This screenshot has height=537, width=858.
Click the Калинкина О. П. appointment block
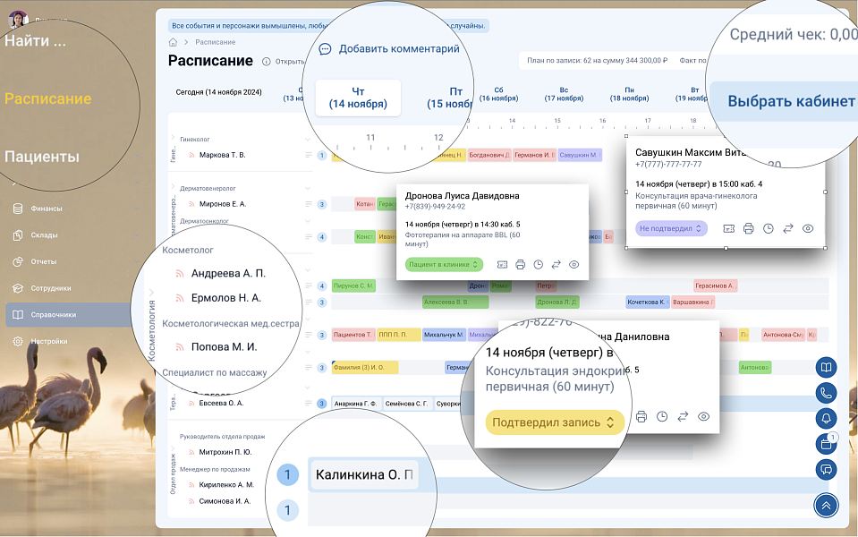coord(362,474)
